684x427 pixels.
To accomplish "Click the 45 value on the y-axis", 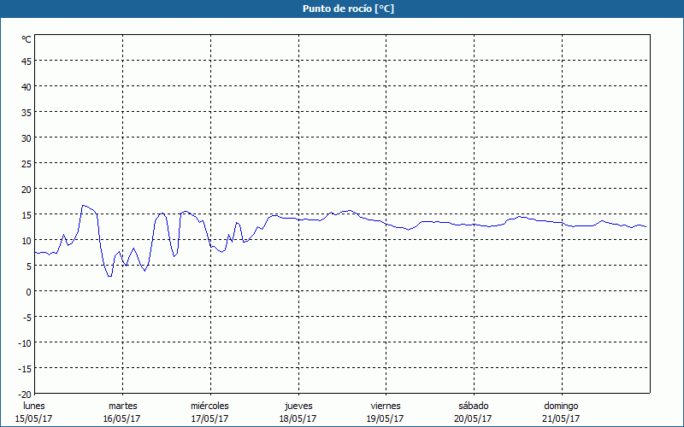I will click(x=27, y=61).
